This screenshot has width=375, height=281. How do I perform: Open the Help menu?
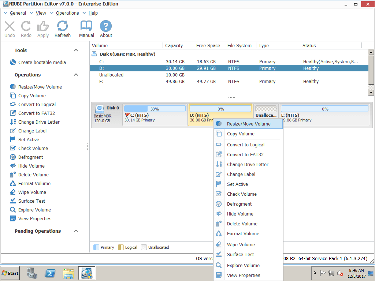[x=93, y=13]
